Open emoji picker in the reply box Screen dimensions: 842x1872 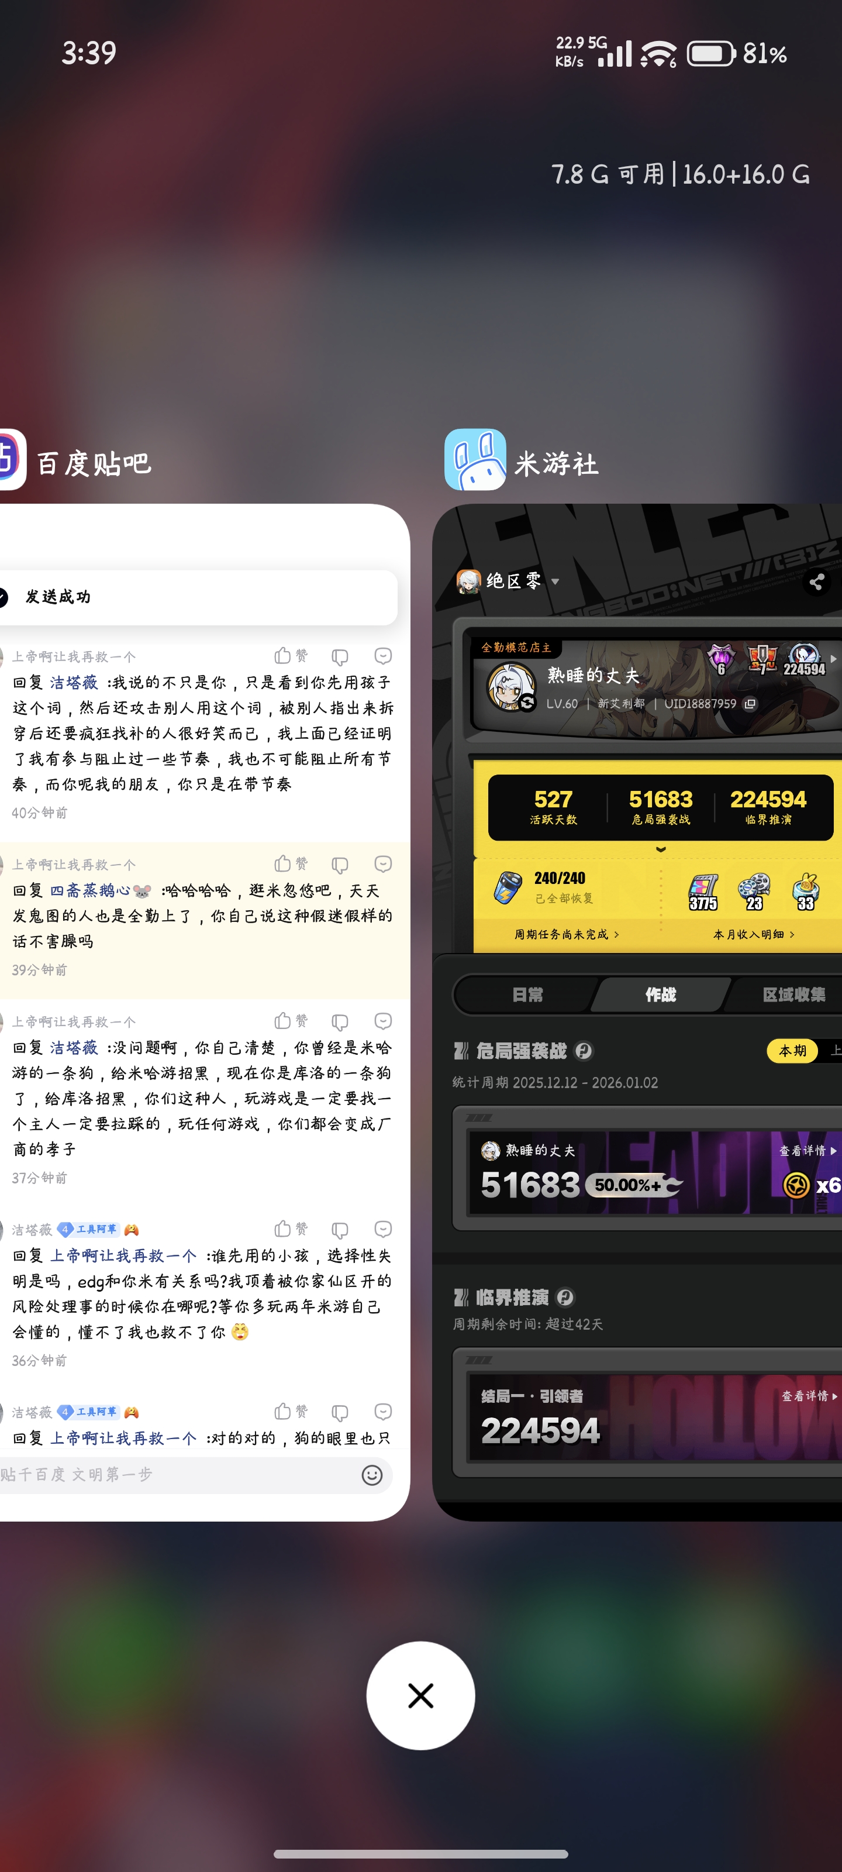click(x=372, y=1474)
